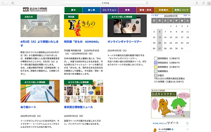This screenshot has height=132, width=211.
Task: Toggle the Safari sidebar icon
Action: 13,3
